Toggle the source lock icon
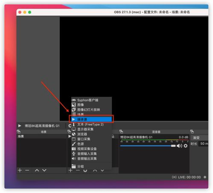This screenshot has width=213, height=193. tap(113, 136)
